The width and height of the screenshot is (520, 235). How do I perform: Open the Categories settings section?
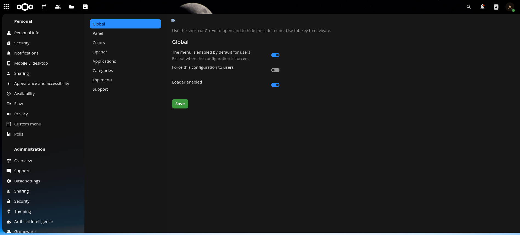pyautogui.click(x=103, y=71)
